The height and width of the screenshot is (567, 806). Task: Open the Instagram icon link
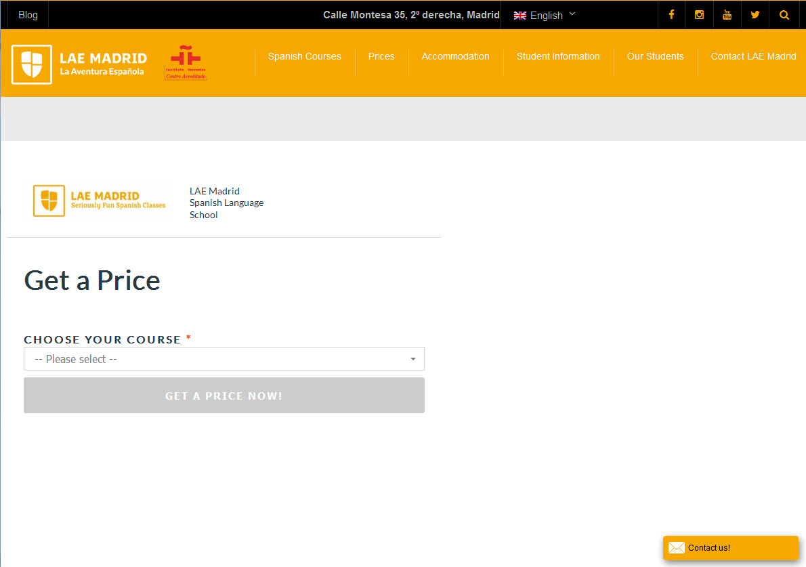(x=699, y=15)
